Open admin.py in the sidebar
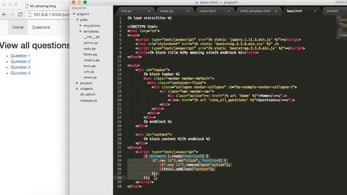 [91, 43]
